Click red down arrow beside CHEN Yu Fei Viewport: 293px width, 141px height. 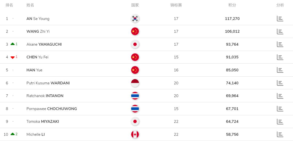[x=13, y=57]
